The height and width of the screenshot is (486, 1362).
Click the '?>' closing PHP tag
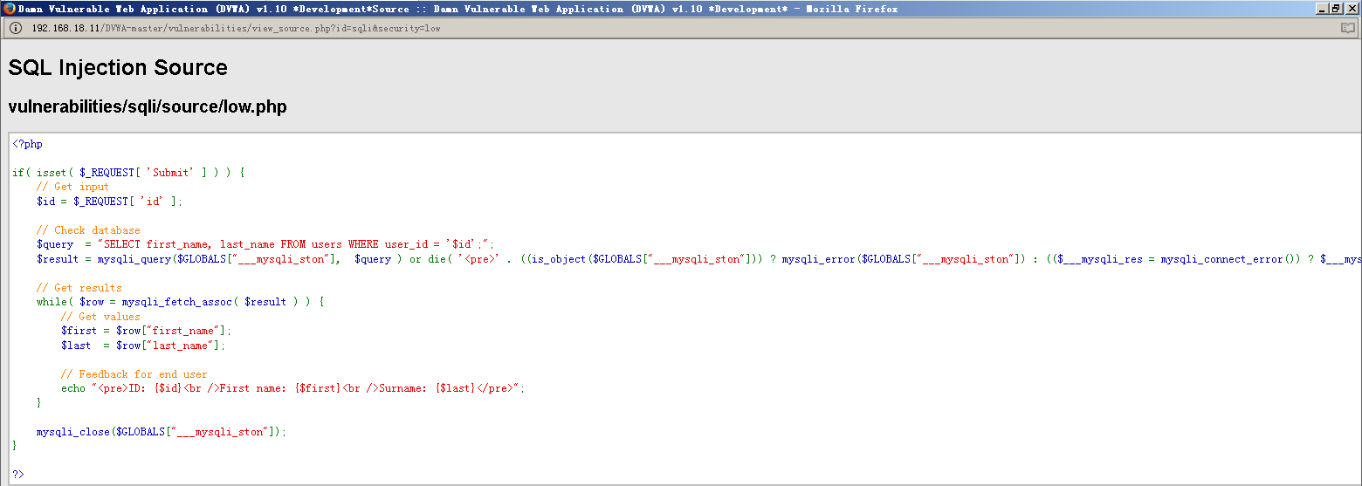pyautogui.click(x=18, y=475)
